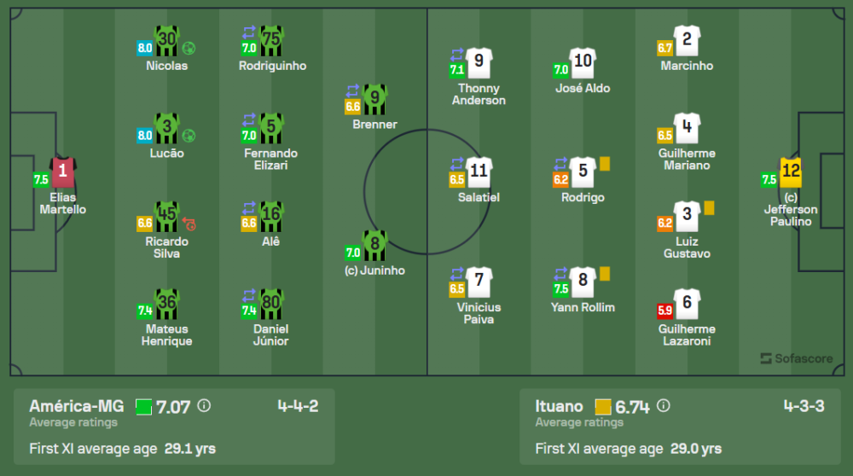The height and width of the screenshot is (476, 853).
Task: Click the América-MG team name
Action: pyautogui.click(x=78, y=406)
